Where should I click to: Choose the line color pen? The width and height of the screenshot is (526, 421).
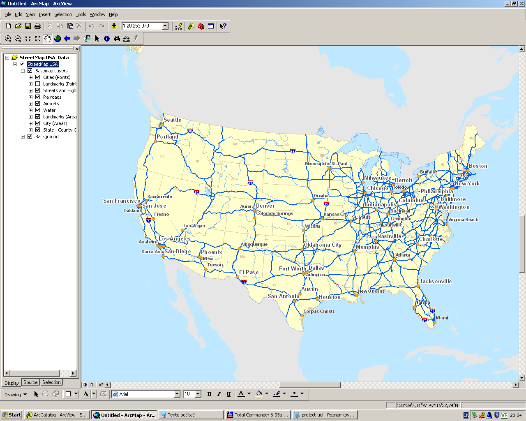(277, 394)
